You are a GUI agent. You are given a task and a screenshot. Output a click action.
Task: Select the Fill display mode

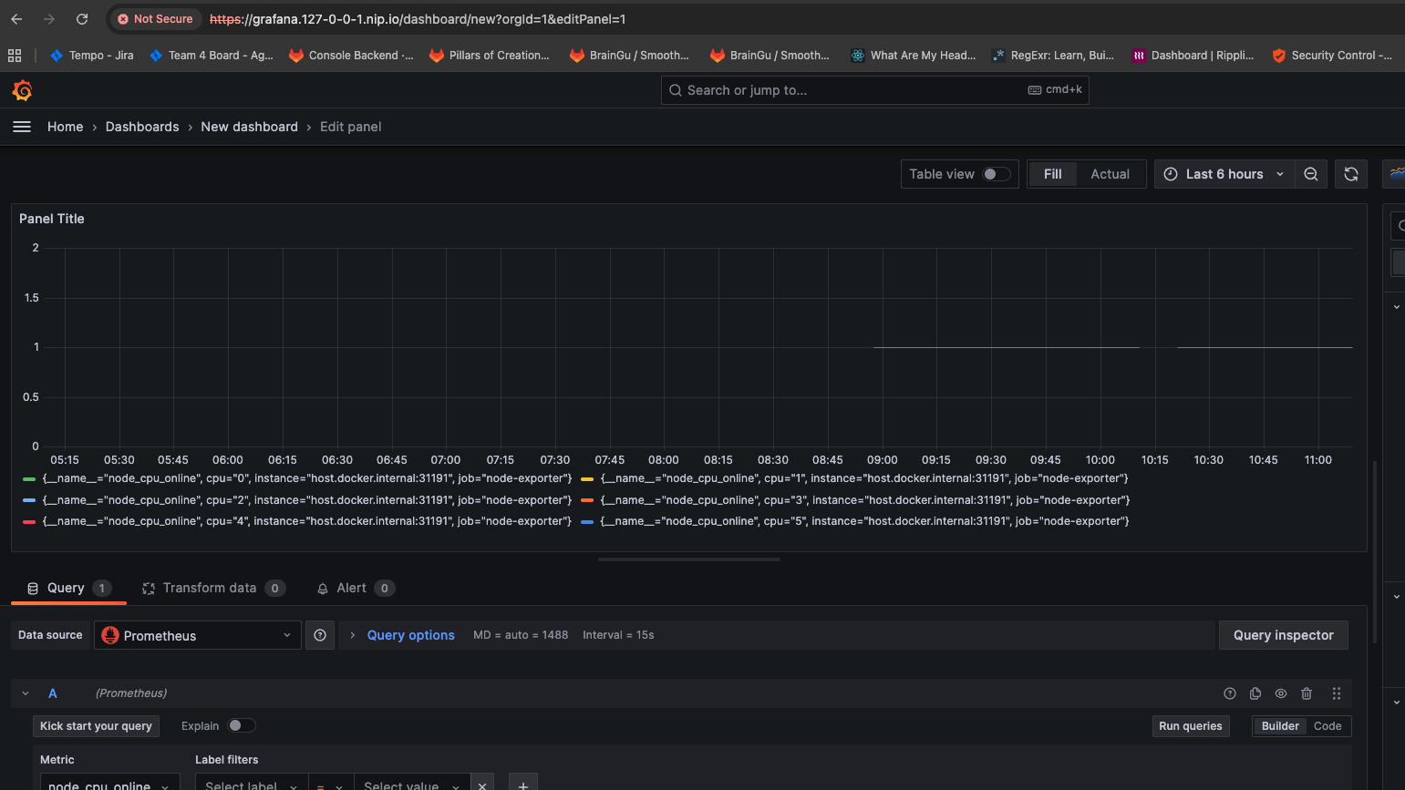pyautogui.click(x=1052, y=174)
